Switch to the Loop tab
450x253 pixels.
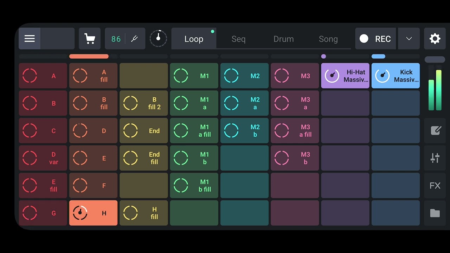coord(194,39)
